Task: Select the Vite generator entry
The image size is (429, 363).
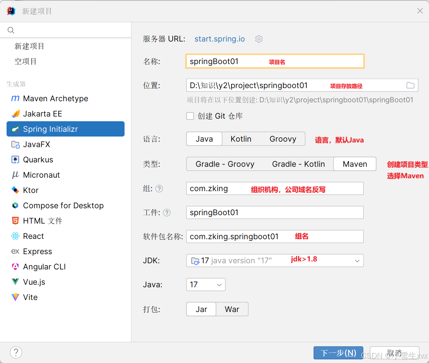Action: 66,297
